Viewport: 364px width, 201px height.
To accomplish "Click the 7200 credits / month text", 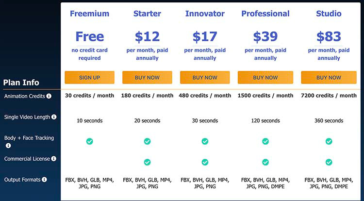I will (x=329, y=95).
